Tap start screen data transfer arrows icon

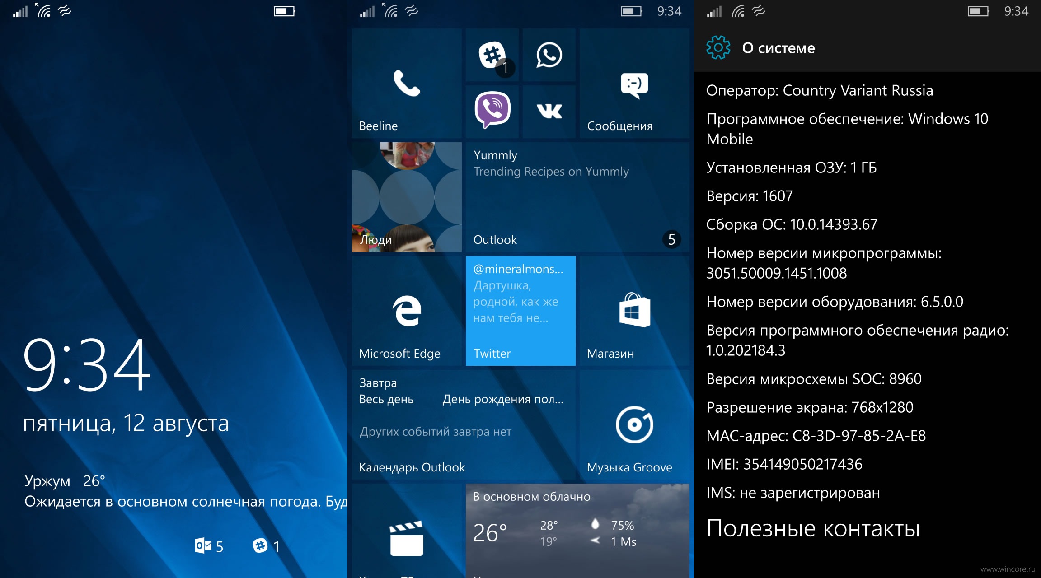412,11
